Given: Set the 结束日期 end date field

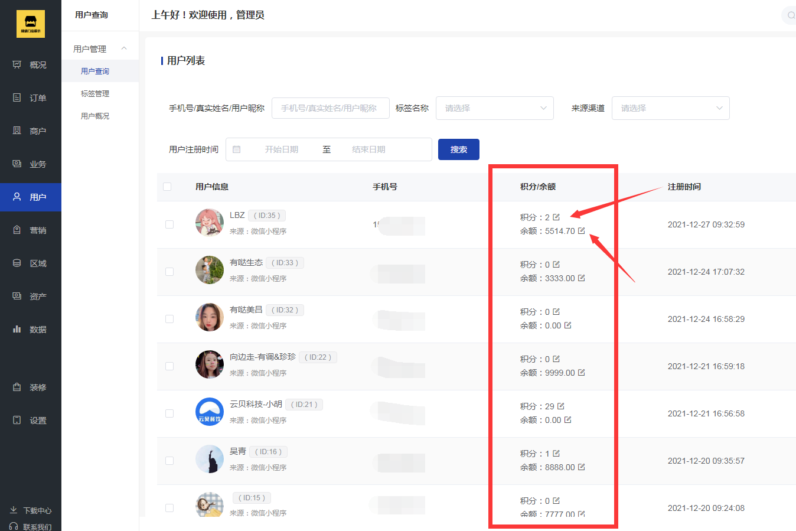Looking at the screenshot, I should click(x=368, y=149).
